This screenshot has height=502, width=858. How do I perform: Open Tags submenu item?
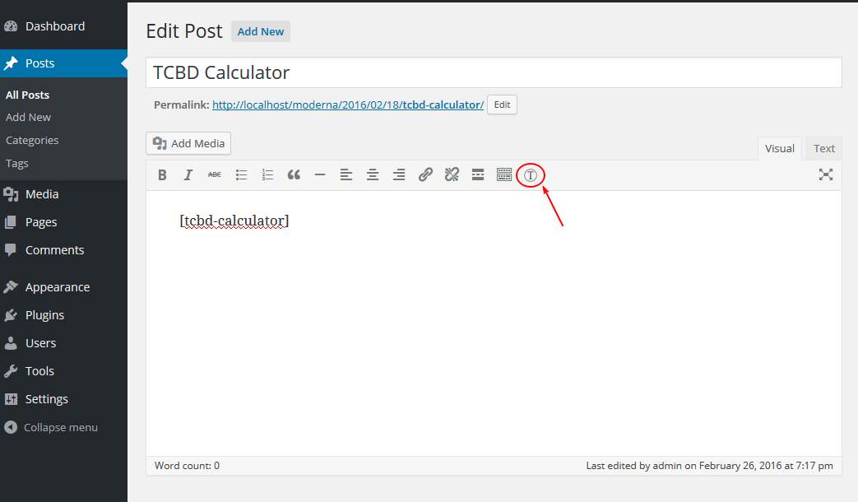tap(17, 163)
